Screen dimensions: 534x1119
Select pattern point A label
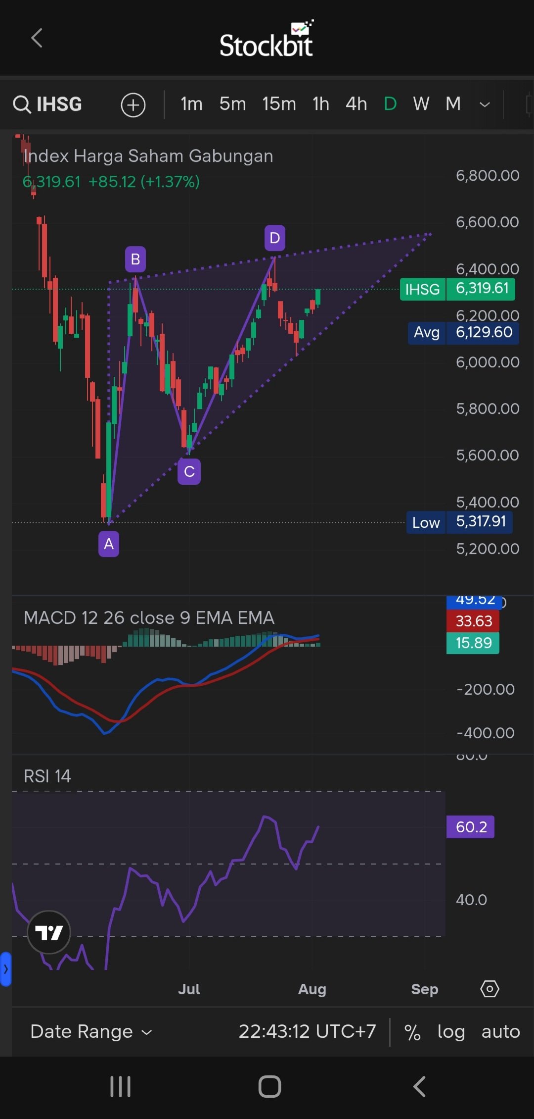click(x=109, y=544)
